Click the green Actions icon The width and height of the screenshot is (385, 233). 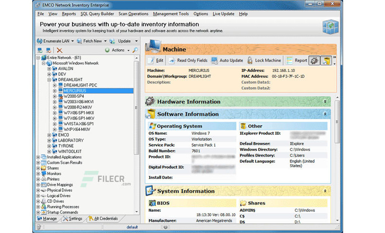pyautogui.click(x=107, y=50)
